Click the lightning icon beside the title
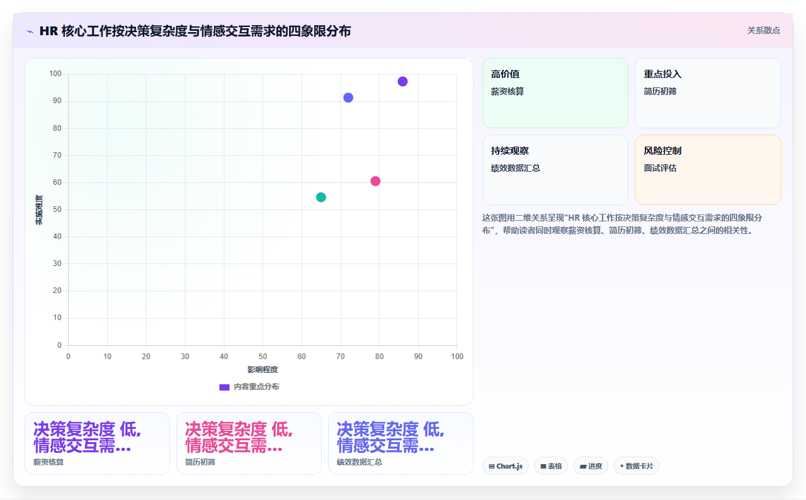806x500 pixels. pyautogui.click(x=30, y=31)
